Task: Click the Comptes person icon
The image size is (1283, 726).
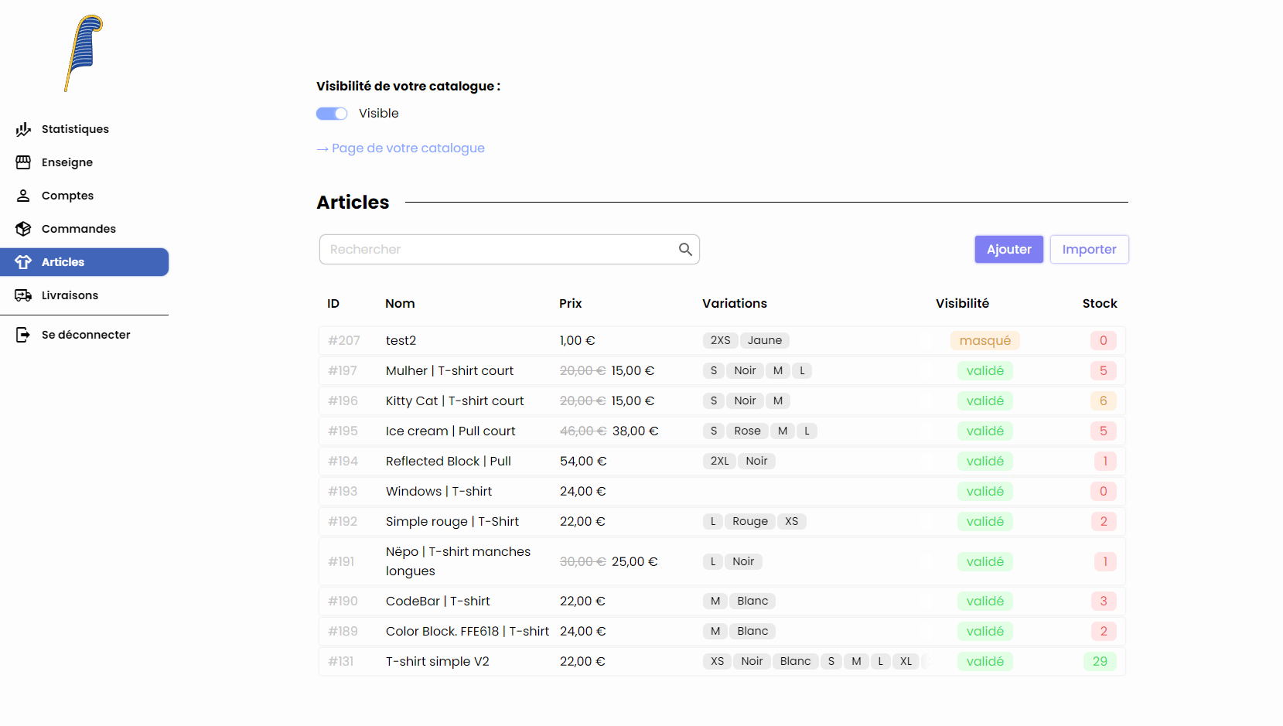Action: click(24, 195)
